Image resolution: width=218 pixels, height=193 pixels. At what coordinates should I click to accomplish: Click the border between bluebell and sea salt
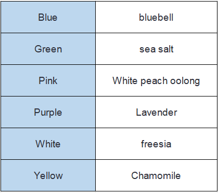(156, 33)
